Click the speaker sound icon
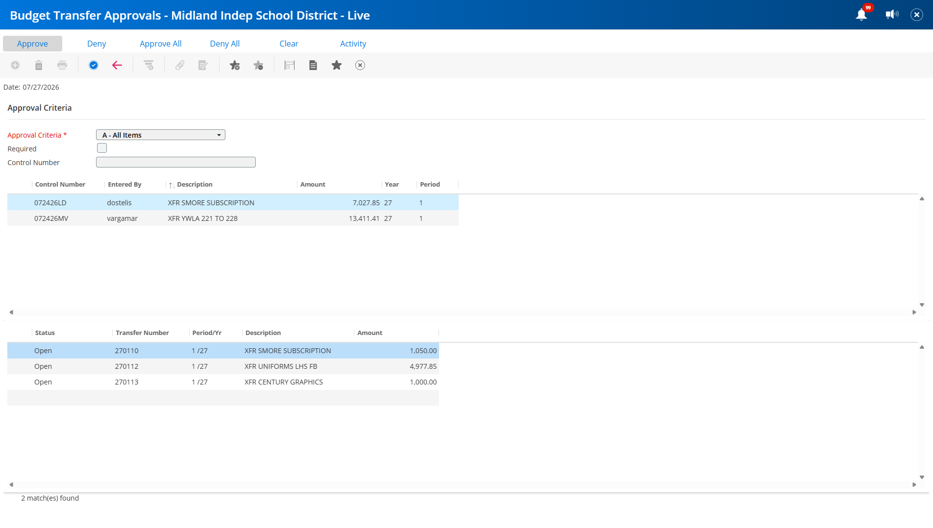 click(892, 15)
